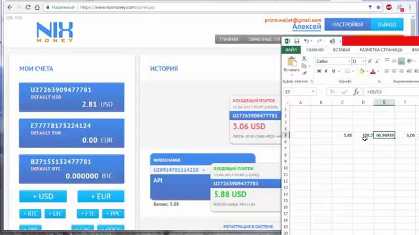Switch to ГЛАВНАЯ ribbon tab in Excel
This screenshot has height=235, width=419.
(315, 50)
